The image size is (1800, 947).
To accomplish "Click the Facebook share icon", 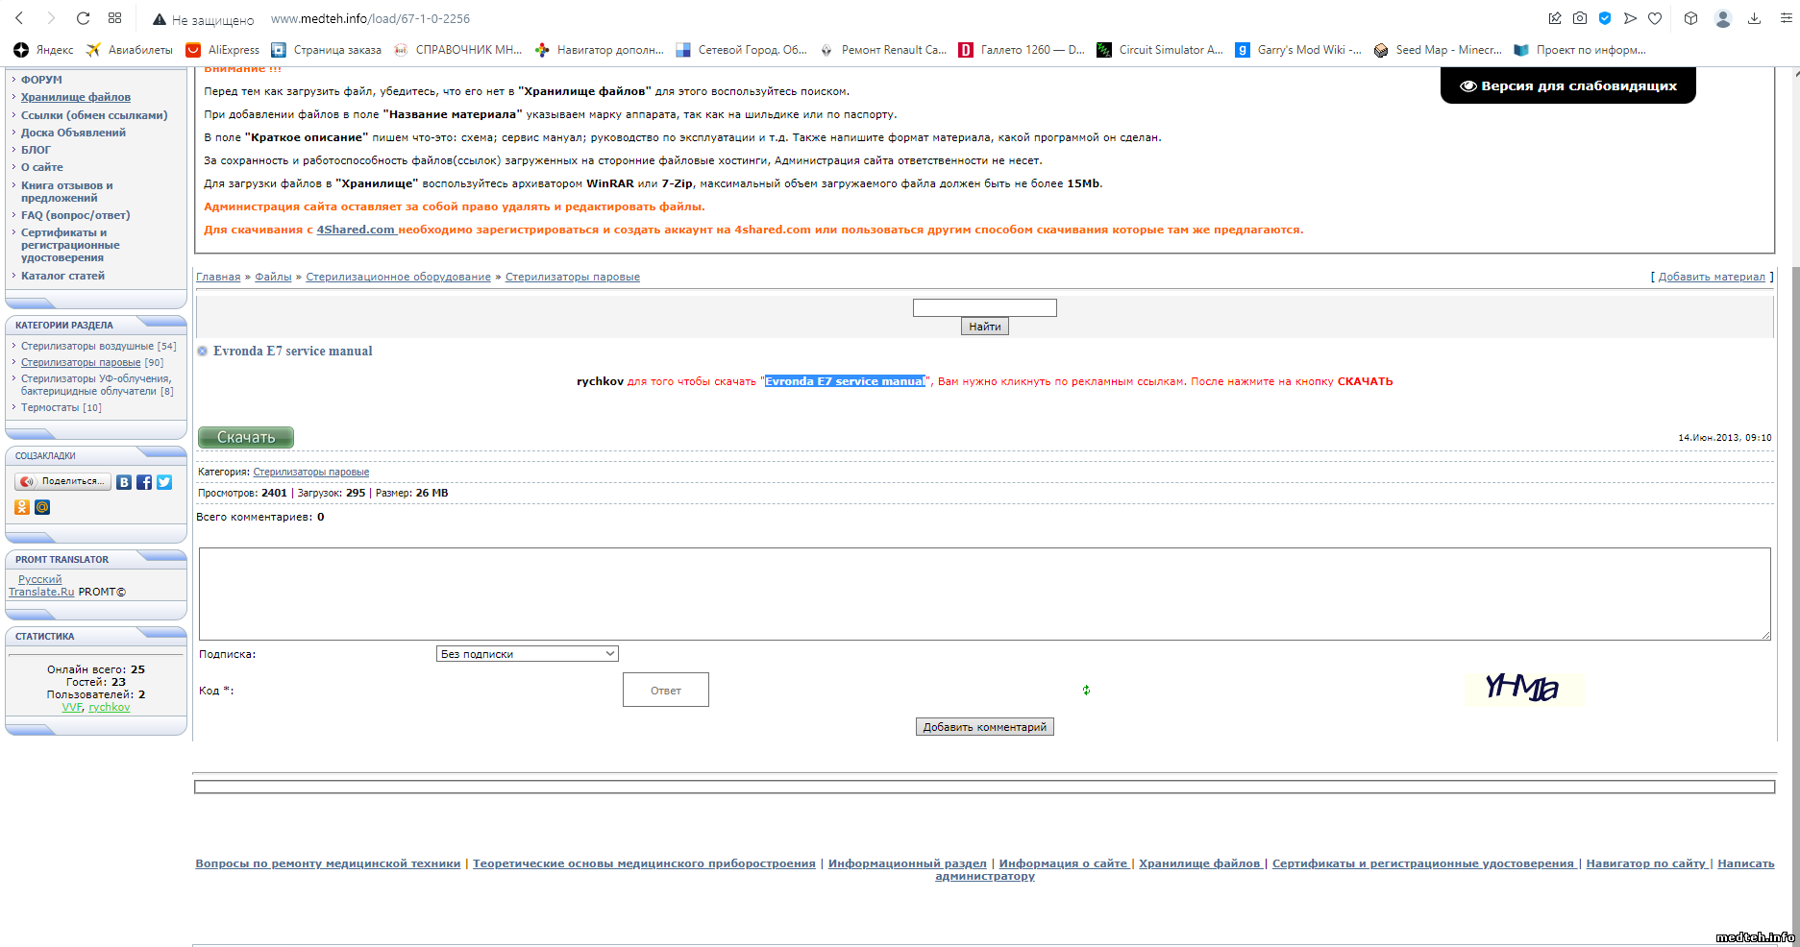I will [144, 482].
